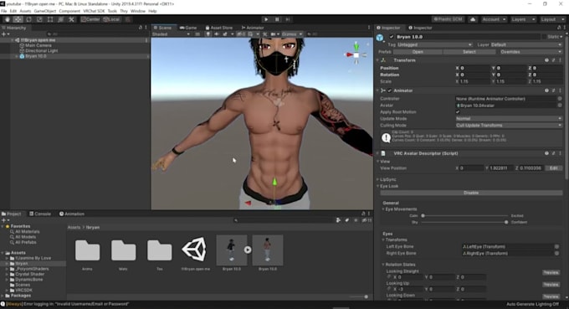Switch to the Game tab

[188, 28]
